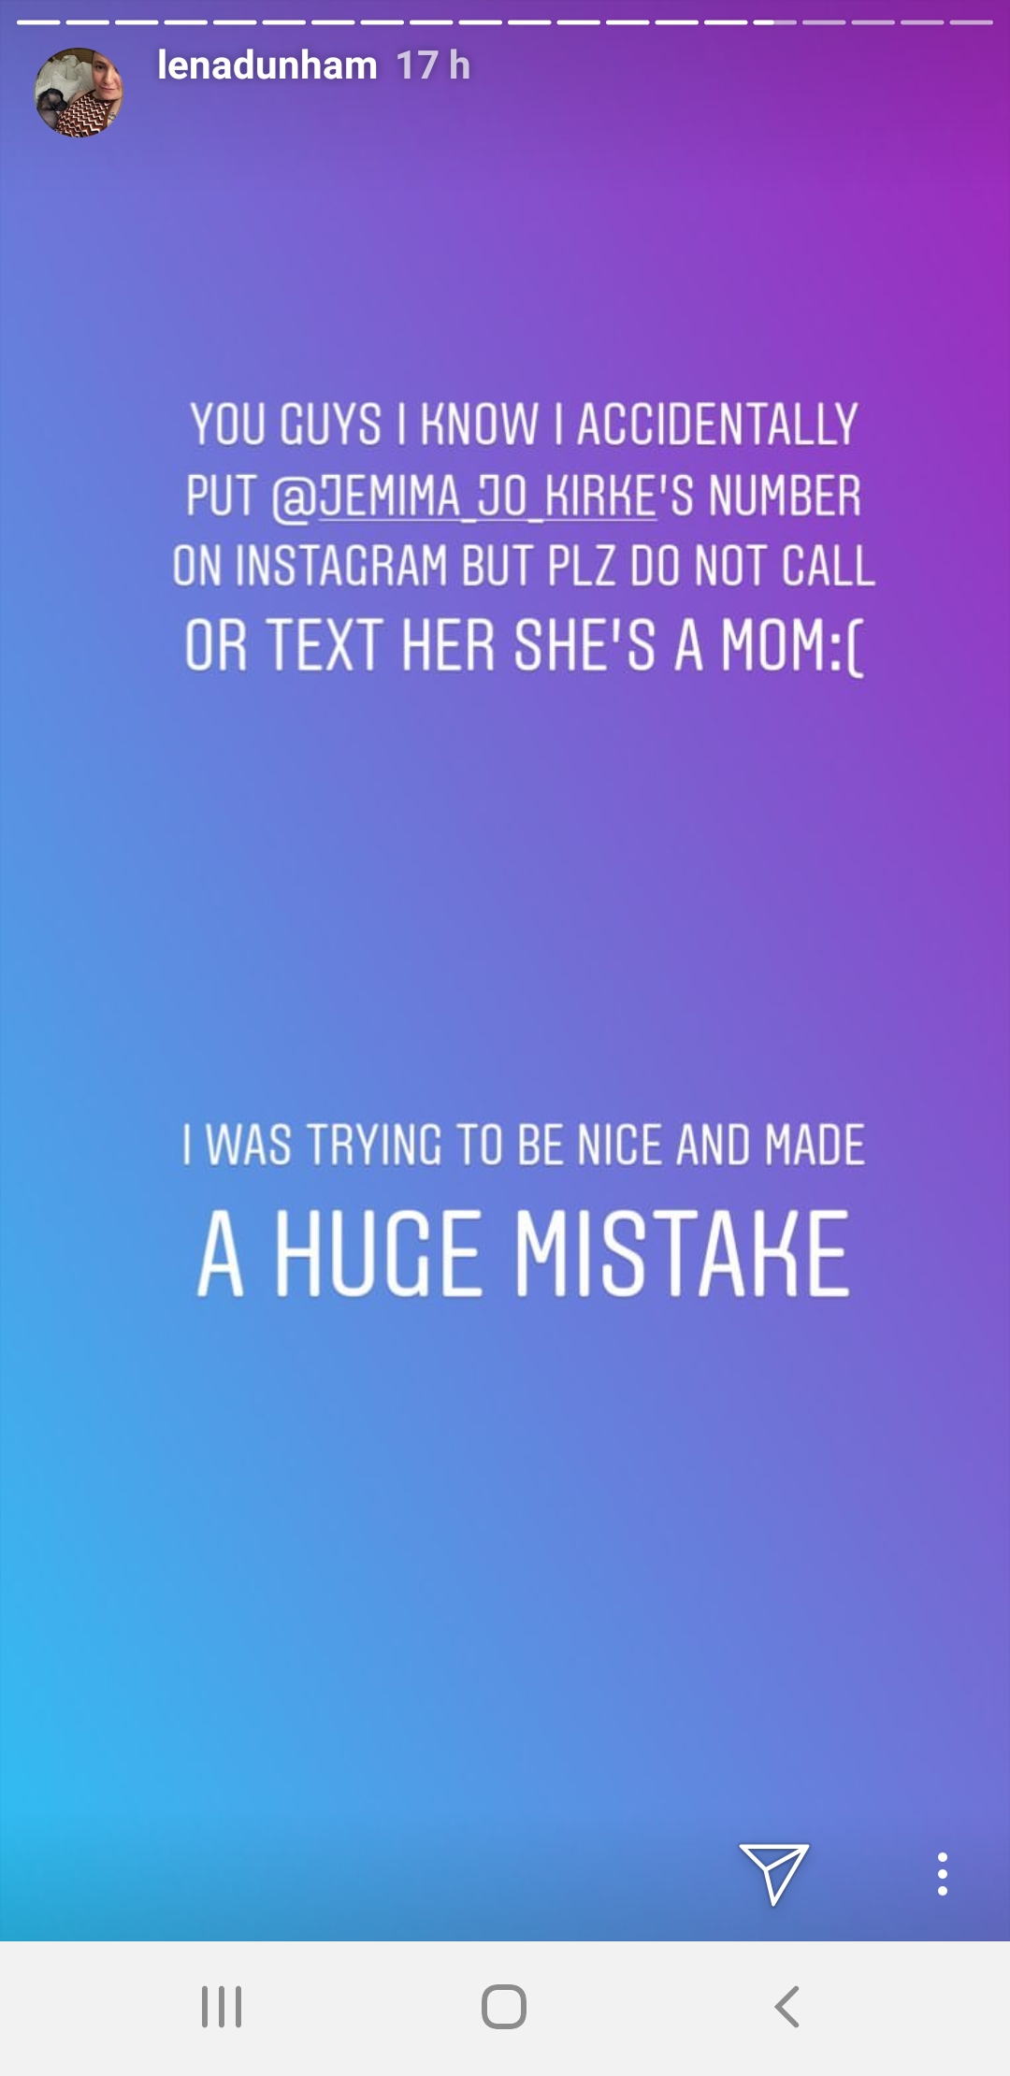Image resolution: width=1010 pixels, height=2076 pixels.
Task: Tap the "OR TEXT HER SHE'S A MOM:(" line
Action: click(524, 644)
